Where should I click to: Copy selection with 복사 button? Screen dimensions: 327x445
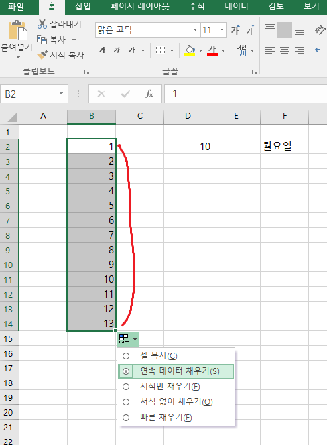tap(51, 40)
